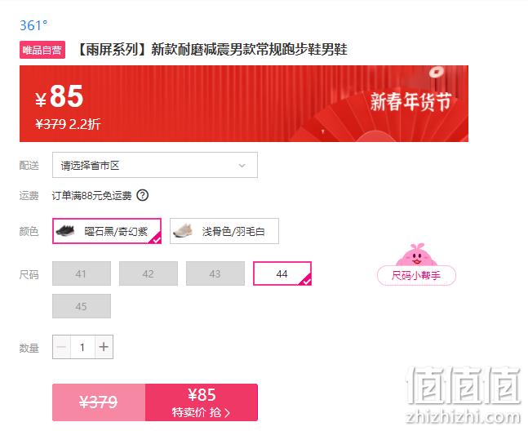
Task: Click the beige shoe thumbnail in color options
Action: pyautogui.click(x=183, y=231)
